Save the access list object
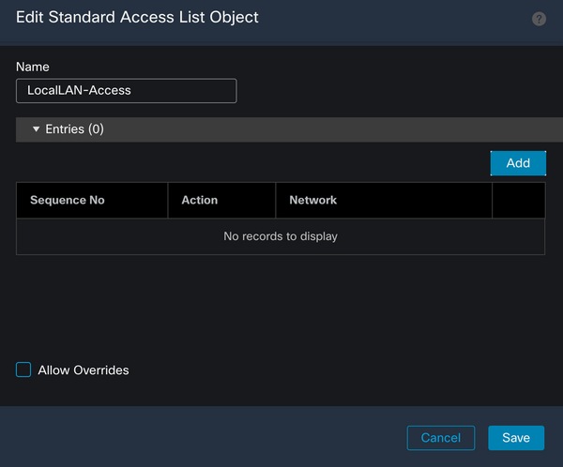Viewport: 563px width, 467px height. (x=515, y=438)
